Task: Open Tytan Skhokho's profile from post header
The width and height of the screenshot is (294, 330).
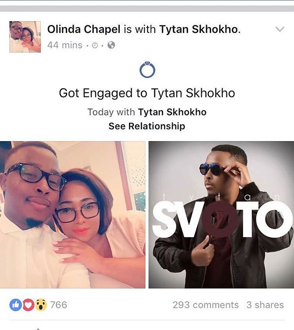Action: tap(198, 29)
